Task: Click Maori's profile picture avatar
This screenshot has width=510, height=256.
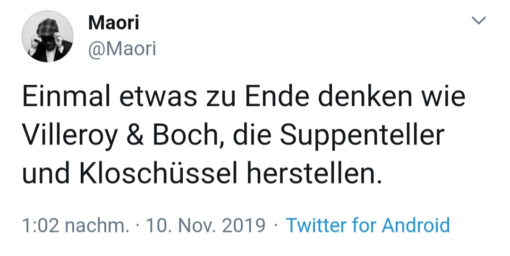Action: pos(47,37)
